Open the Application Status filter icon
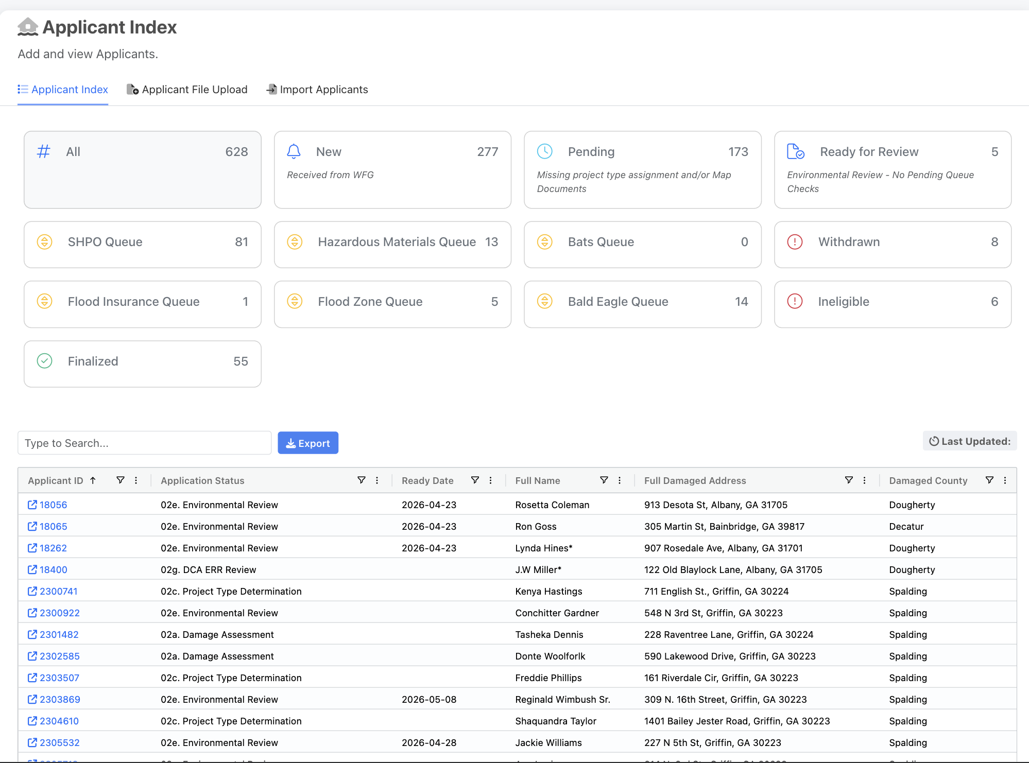The height and width of the screenshot is (763, 1029). pyautogui.click(x=362, y=480)
